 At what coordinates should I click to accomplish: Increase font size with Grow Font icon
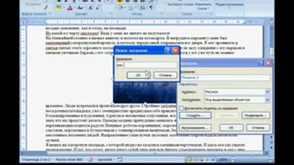click(x=90, y=8)
